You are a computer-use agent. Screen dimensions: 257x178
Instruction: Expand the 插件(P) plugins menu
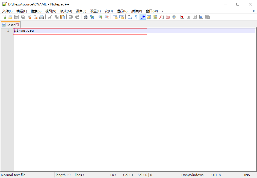click(x=137, y=11)
